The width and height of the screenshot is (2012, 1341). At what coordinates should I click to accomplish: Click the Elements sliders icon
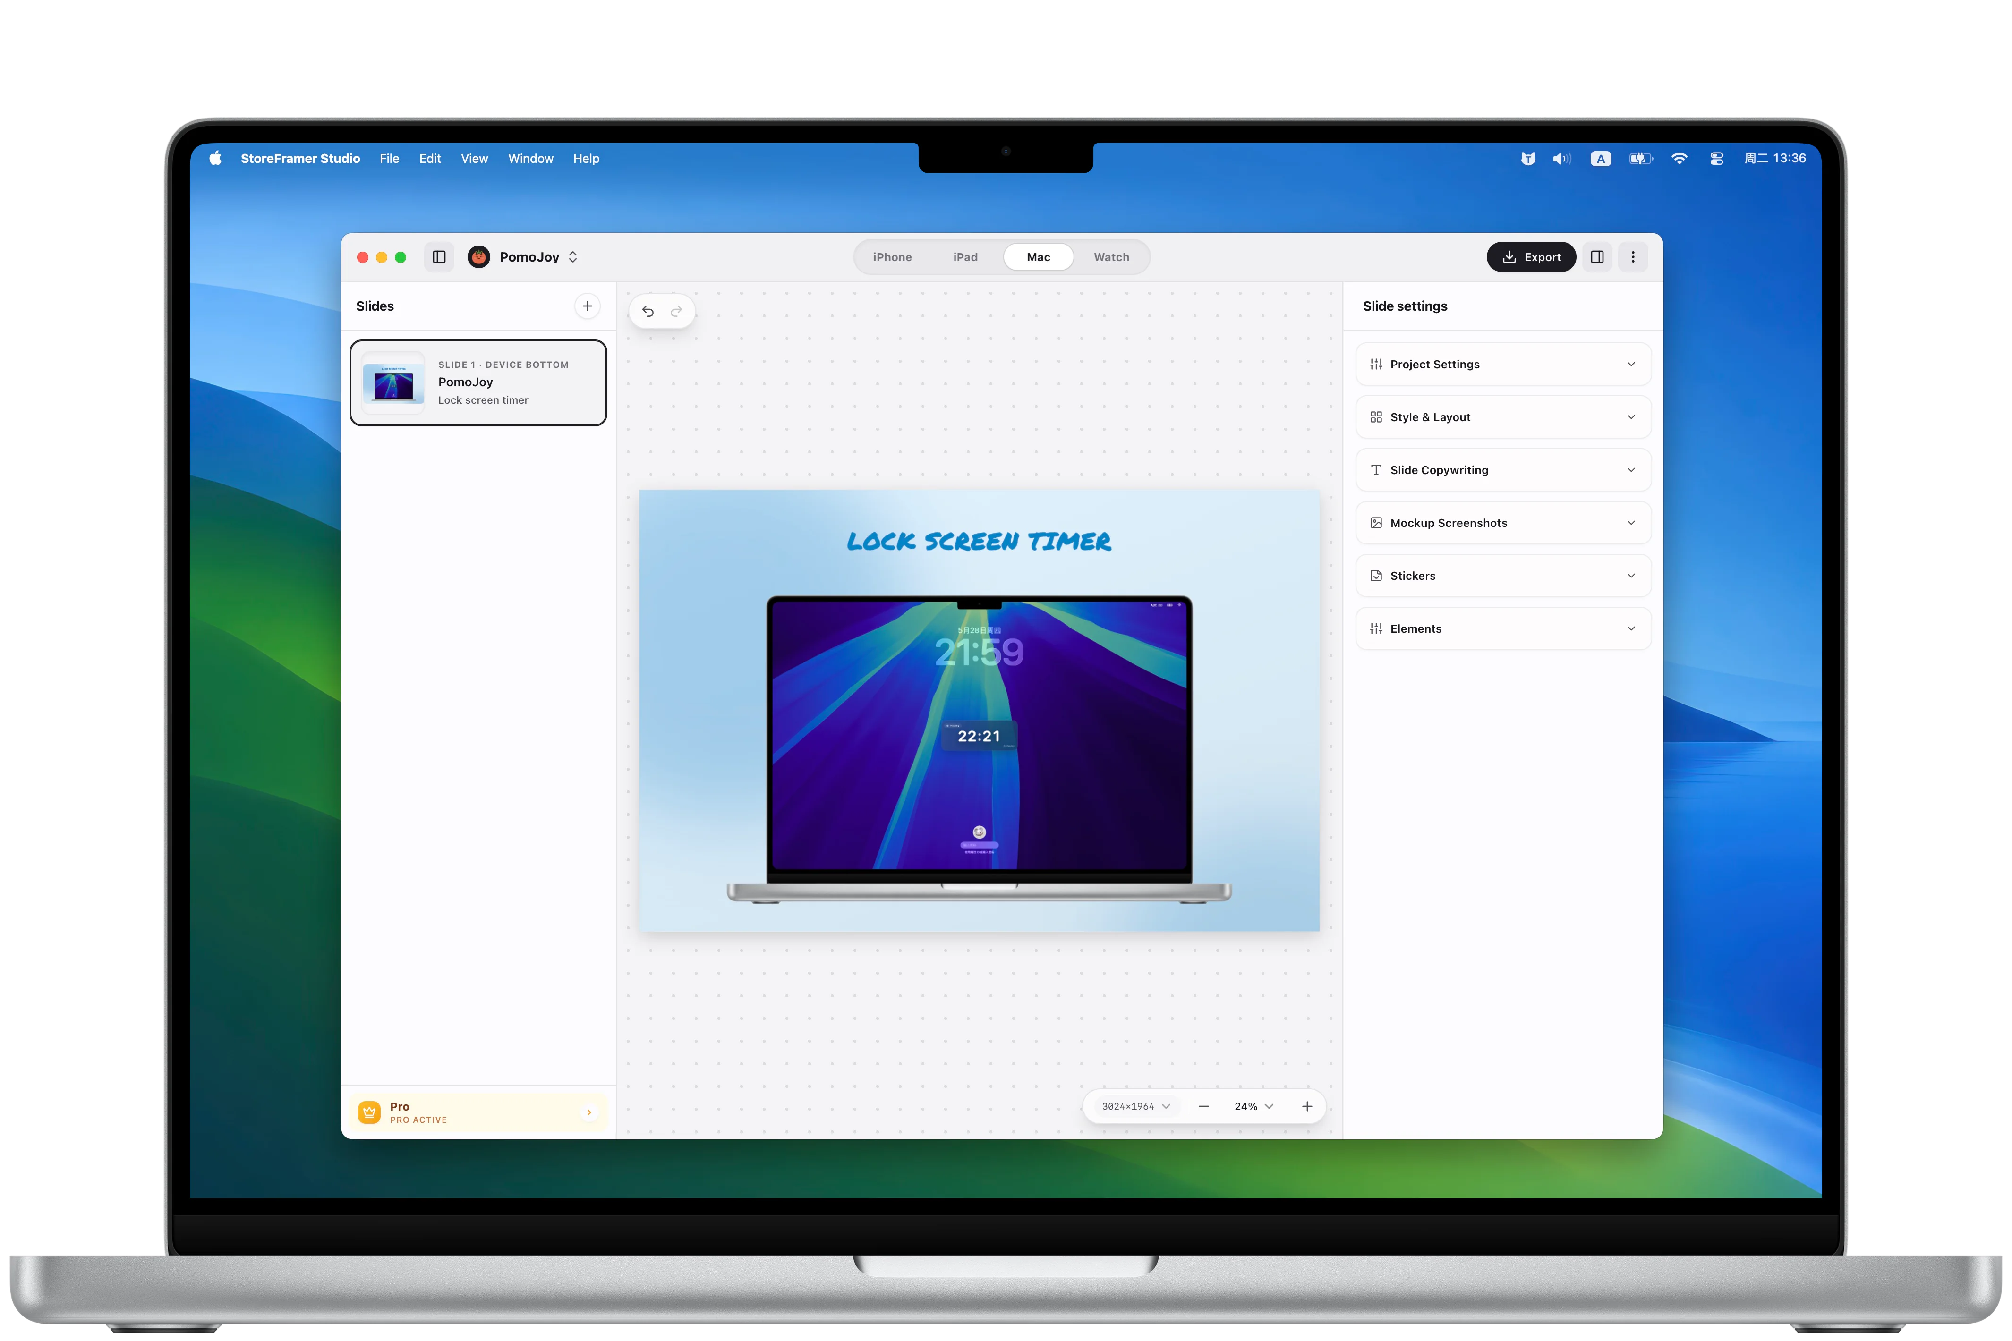1375,628
